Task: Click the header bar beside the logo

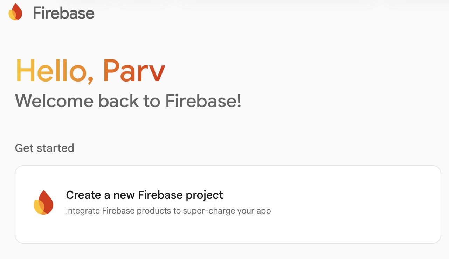Action: coord(210,12)
